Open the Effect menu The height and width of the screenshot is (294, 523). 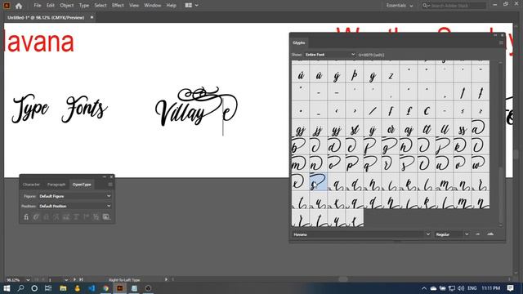pos(118,6)
